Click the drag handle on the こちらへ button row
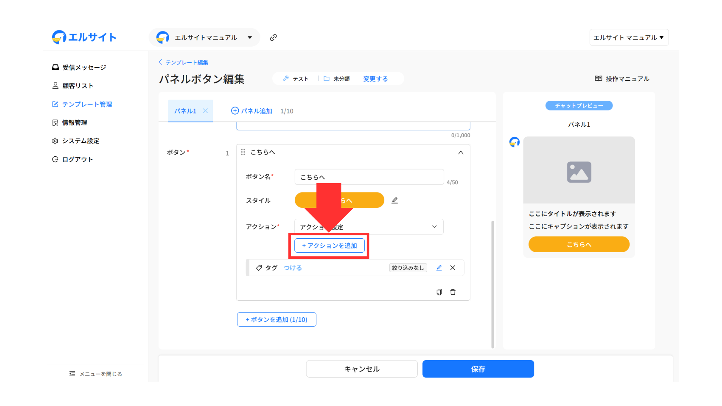Viewport: 722px width, 406px height. click(243, 152)
